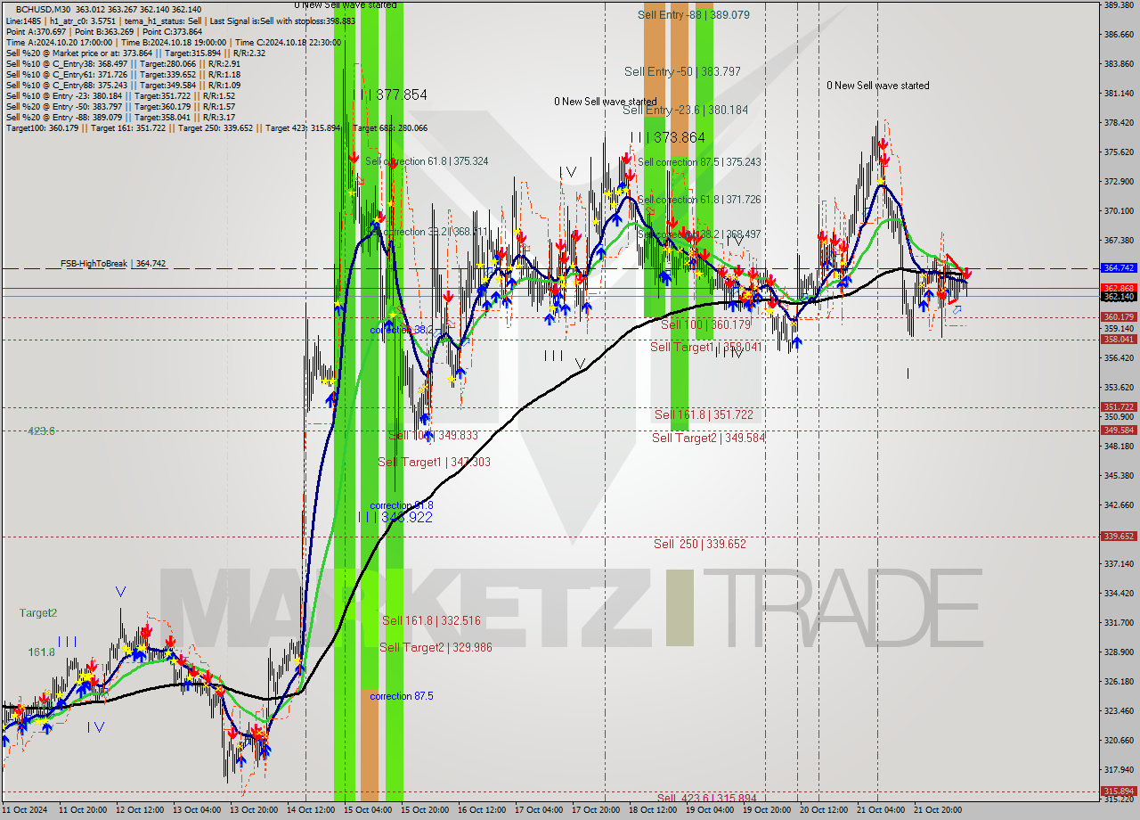Select the Point A:370.697 info line

click(x=104, y=31)
